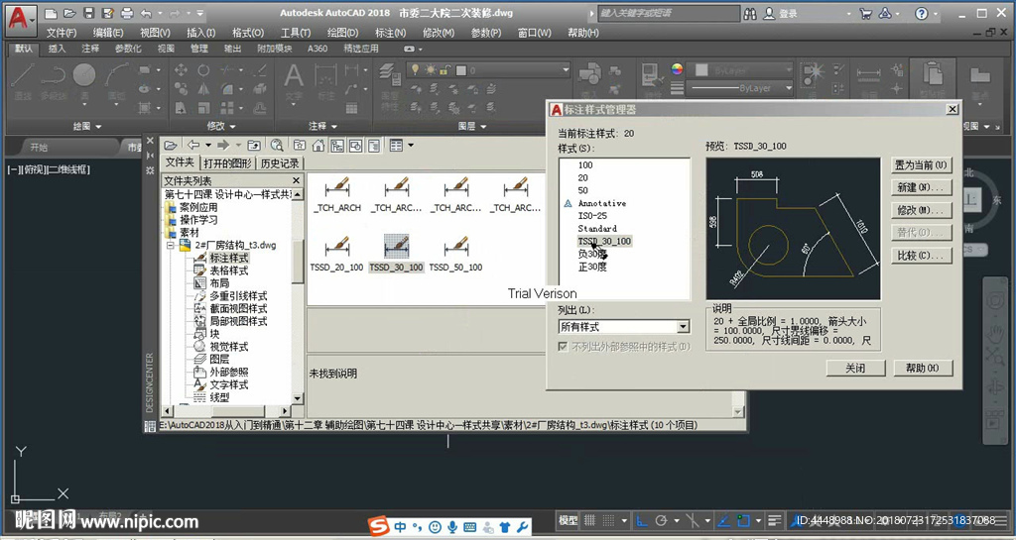The height and width of the screenshot is (540, 1016).
Task: Toggle the layer lock padlock icon
Action: [445, 69]
